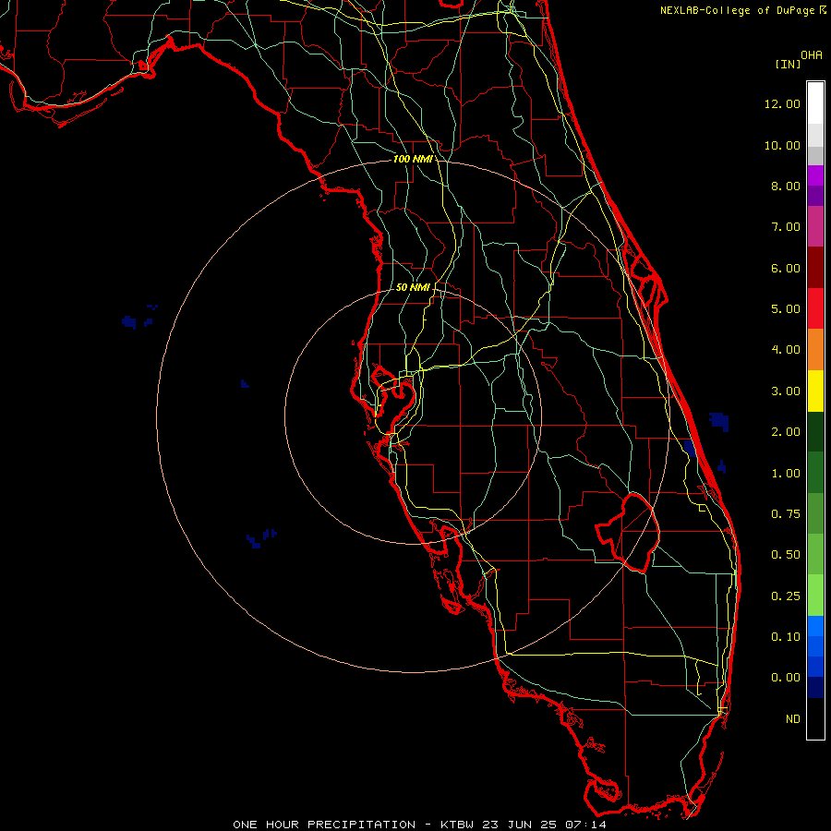Click the magenta-pink 7.00 inch legend color
Viewport: 831px width, 831px height.
click(815, 226)
